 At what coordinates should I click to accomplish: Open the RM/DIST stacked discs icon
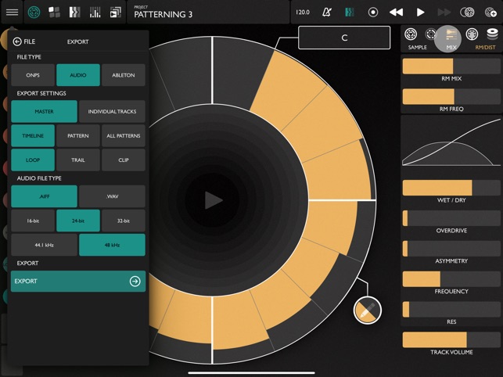pos(492,34)
